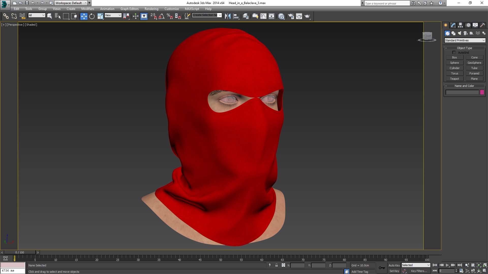Click the Align tool icon
The width and height of the screenshot is (488, 274).
pos(236,16)
